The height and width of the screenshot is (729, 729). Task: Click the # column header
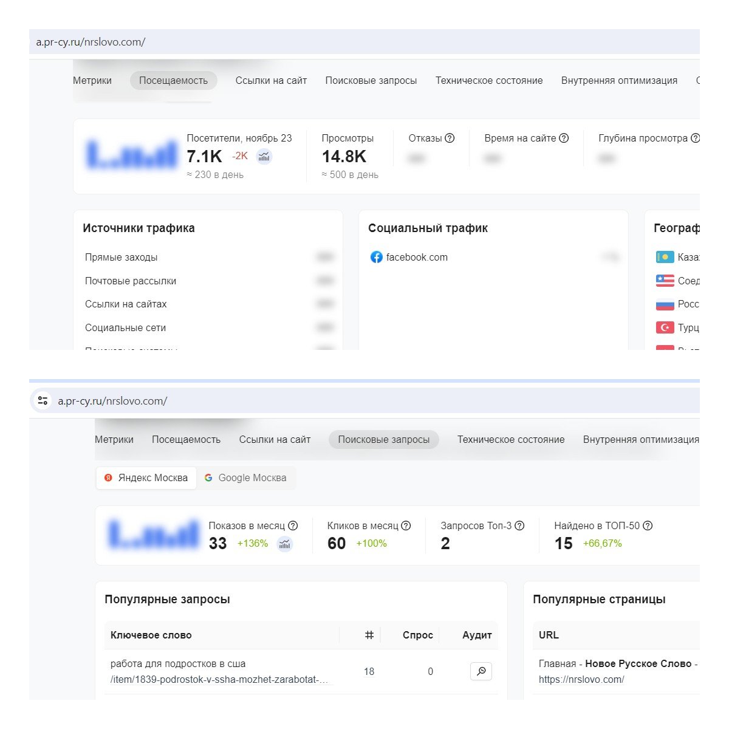(369, 635)
